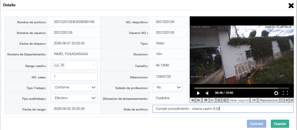Select the duration value 10m

pos(159,54)
